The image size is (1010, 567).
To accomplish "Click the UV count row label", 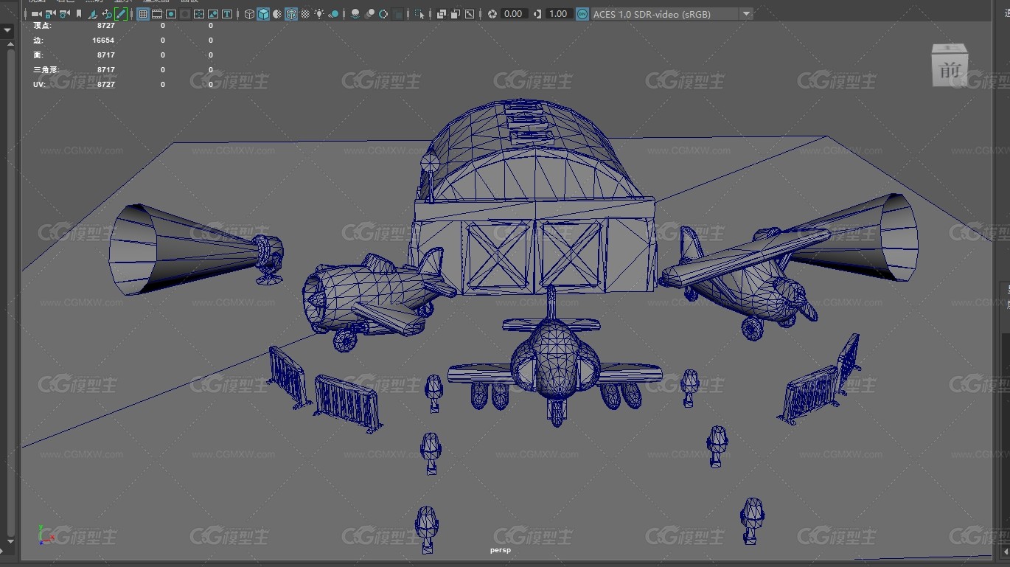I will tap(39, 85).
